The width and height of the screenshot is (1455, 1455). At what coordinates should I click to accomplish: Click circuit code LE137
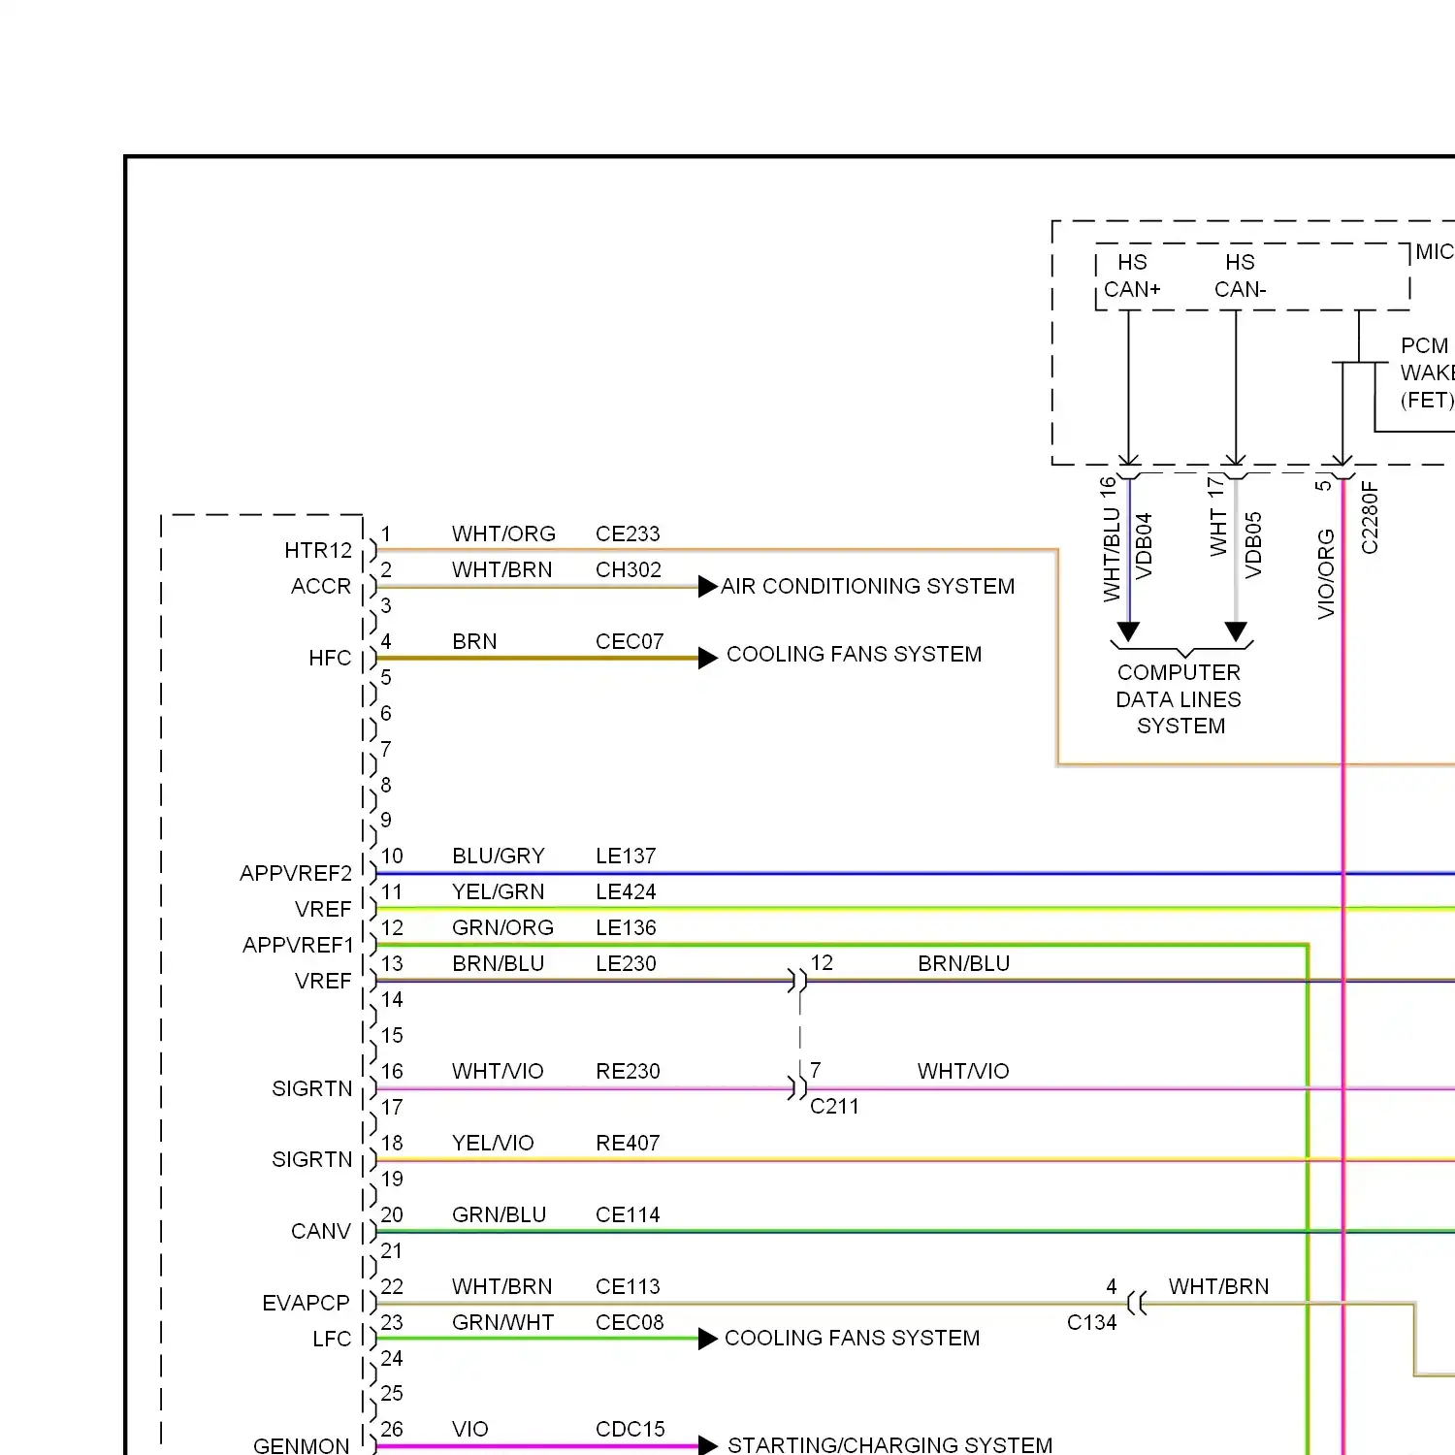click(x=626, y=857)
